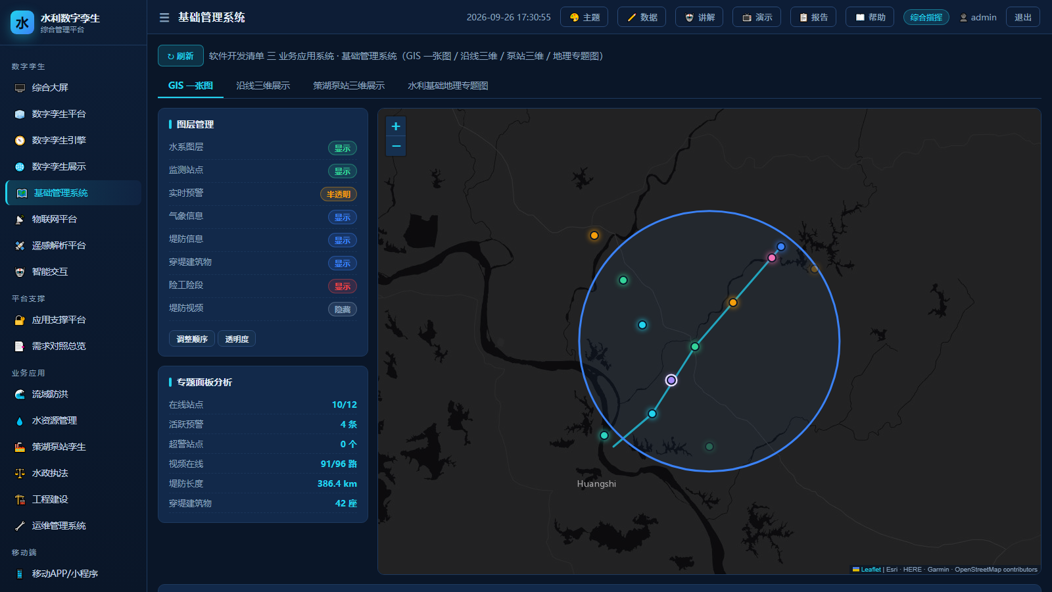Toggle 实时预警 半透明 badge
Screen dimensions: 1052x592
coord(339,194)
